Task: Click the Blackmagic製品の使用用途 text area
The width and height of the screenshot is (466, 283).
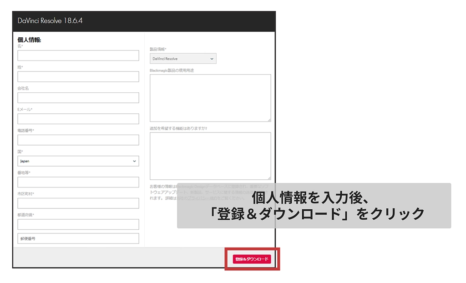Action: (210, 98)
